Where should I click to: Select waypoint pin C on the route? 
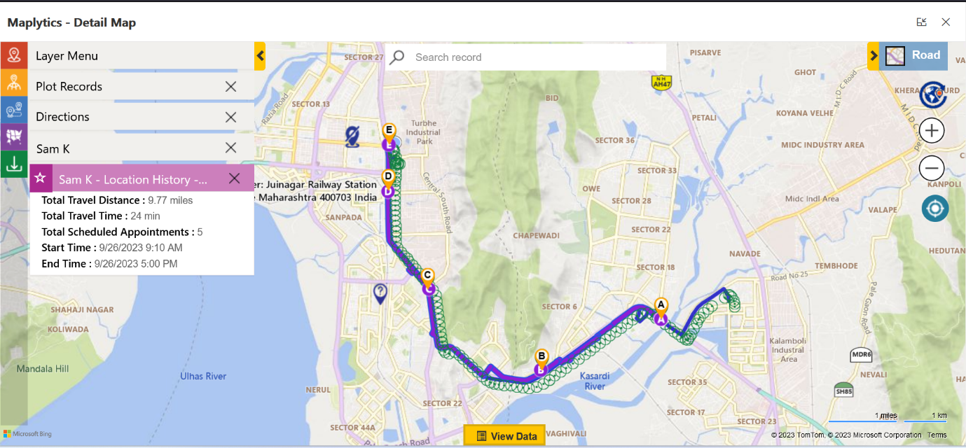tap(428, 276)
